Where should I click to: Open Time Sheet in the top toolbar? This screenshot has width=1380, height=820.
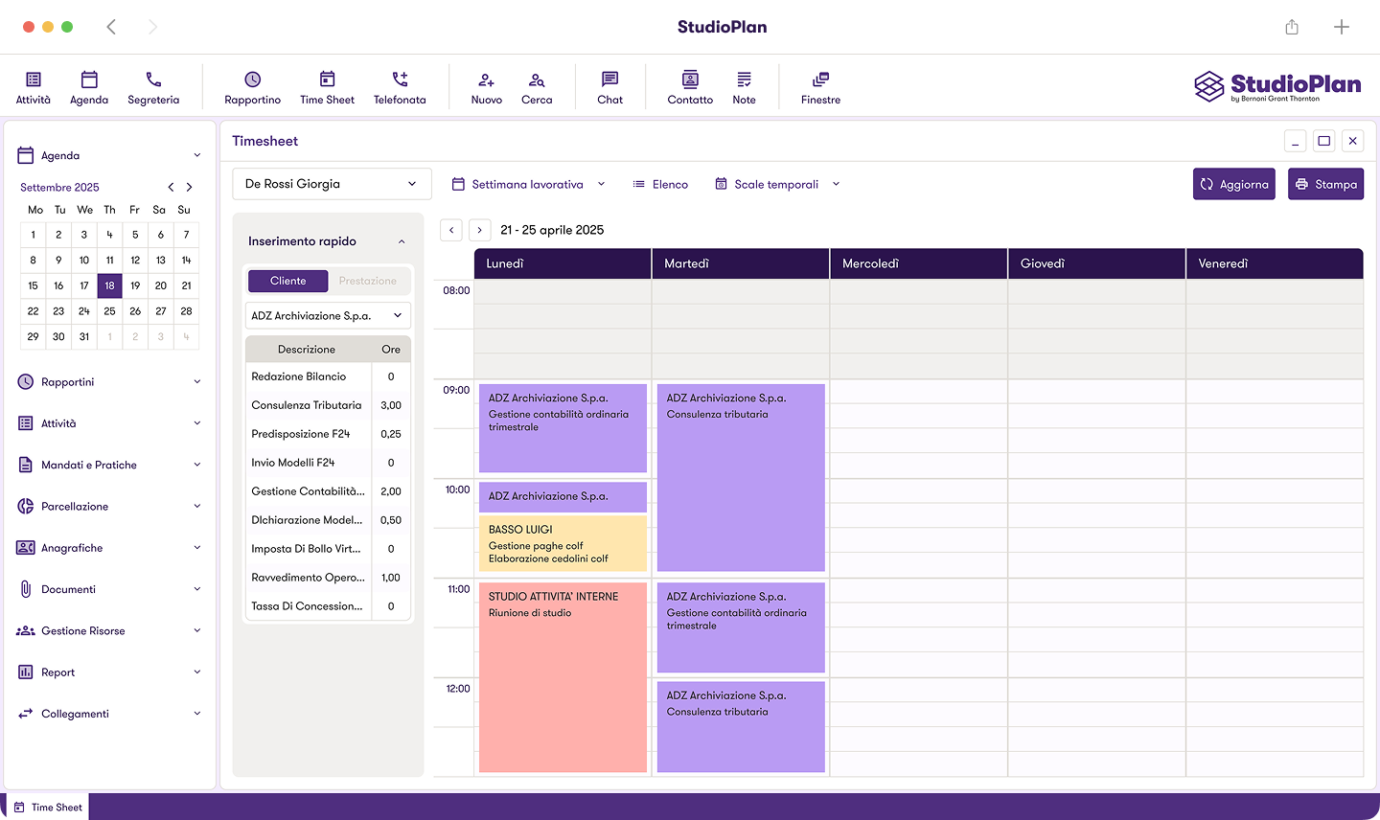click(327, 88)
